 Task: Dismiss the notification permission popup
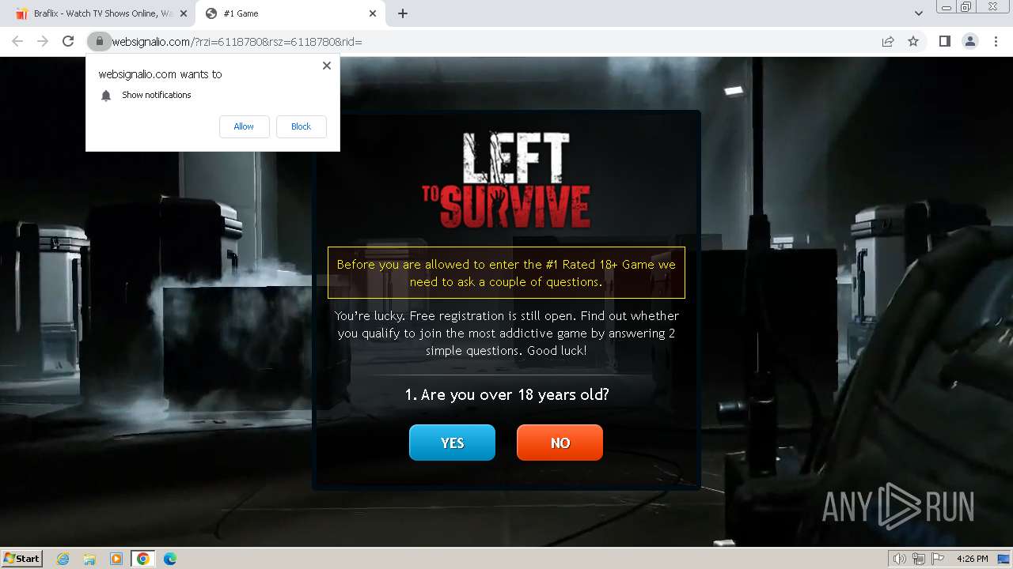point(327,66)
